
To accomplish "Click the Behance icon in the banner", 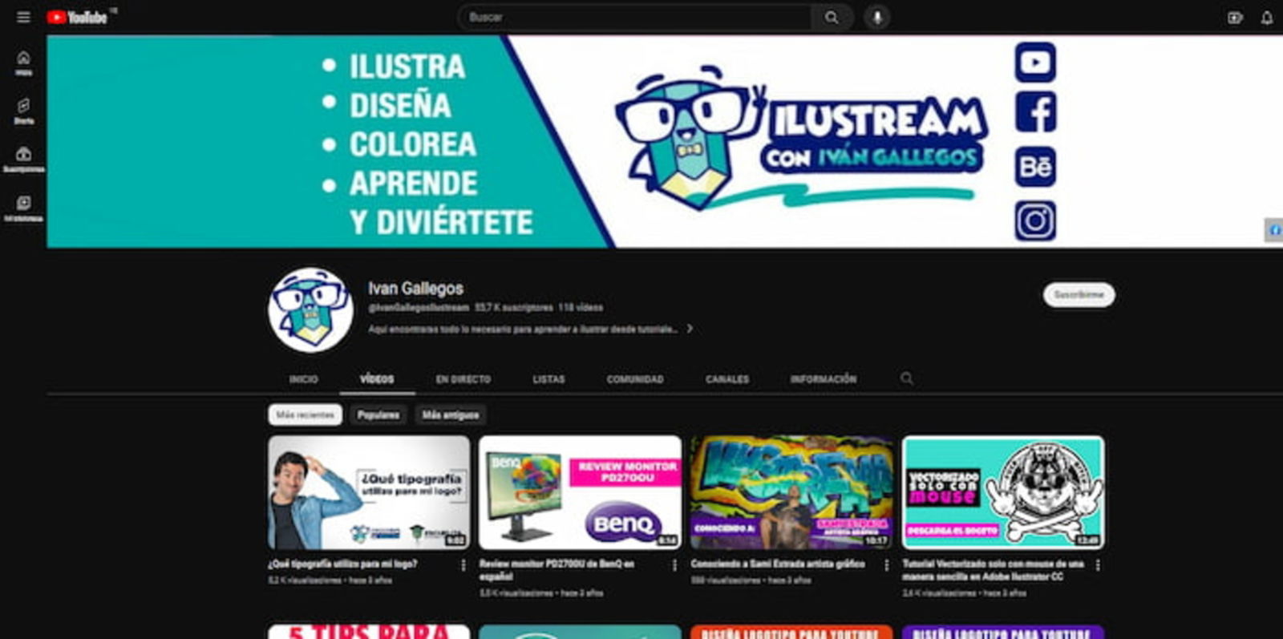I will (1035, 167).
